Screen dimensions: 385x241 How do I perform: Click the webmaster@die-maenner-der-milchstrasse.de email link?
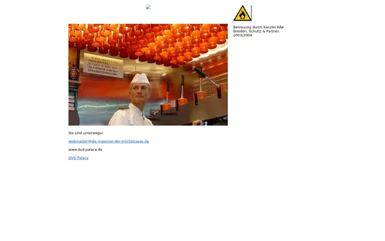click(108, 141)
